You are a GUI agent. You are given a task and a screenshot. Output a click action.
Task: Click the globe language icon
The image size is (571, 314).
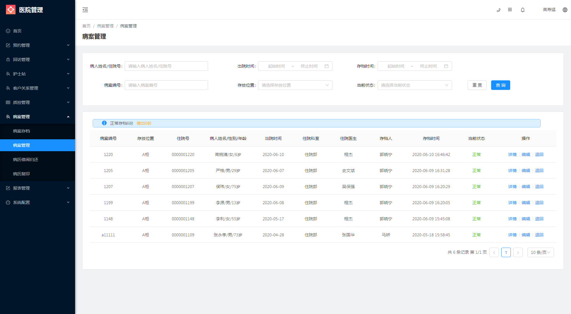point(565,10)
